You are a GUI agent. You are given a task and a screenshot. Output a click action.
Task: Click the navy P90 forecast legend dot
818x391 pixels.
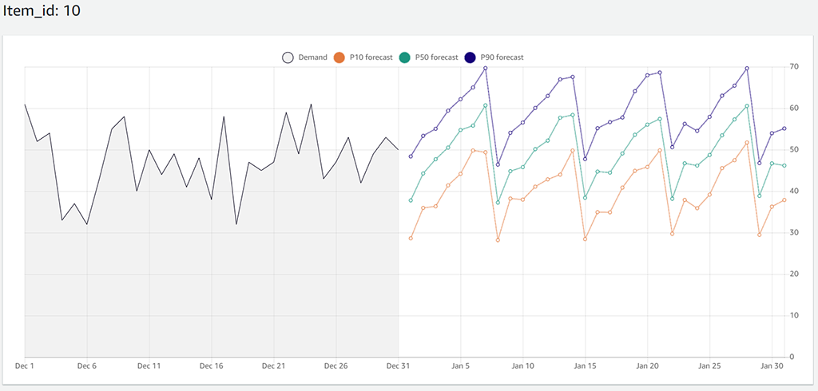[x=471, y=57]
